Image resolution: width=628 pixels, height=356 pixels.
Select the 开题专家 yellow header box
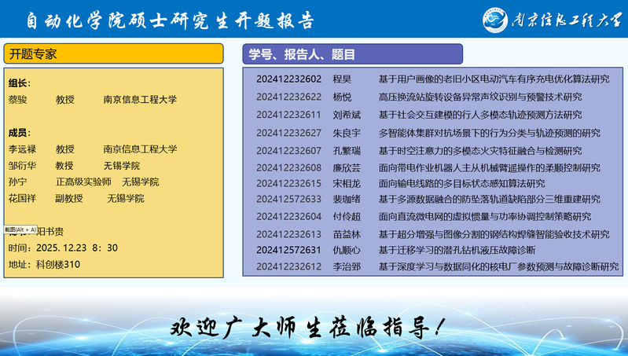[114, 53]
